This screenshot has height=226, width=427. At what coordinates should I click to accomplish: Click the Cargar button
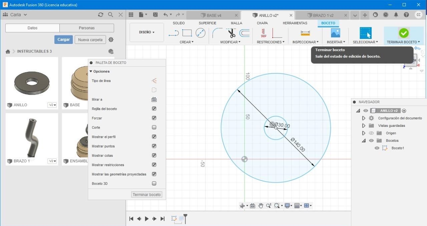click(x=63, y=39)
